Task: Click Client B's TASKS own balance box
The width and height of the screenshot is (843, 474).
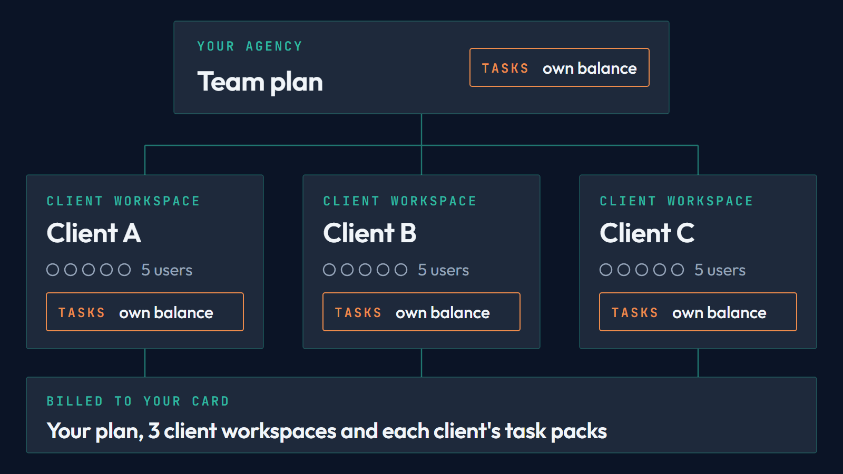Action: point(421,312)
